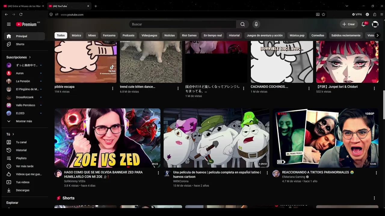Open Tu canal in the sidebar
This screenshot has width=385, height=216.
24,142
